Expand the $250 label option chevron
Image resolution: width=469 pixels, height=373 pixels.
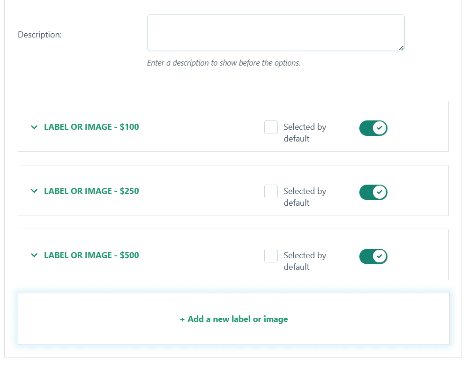(x=34, y=191)
